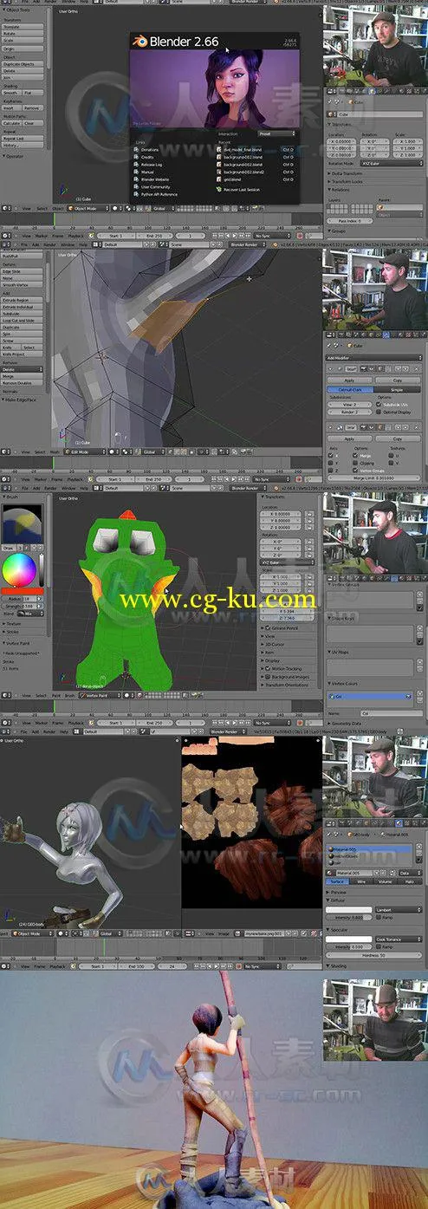Open the Release Log link on the splash screen
Viewport: 428px width, 1209px height.
(x=152, y=164)
